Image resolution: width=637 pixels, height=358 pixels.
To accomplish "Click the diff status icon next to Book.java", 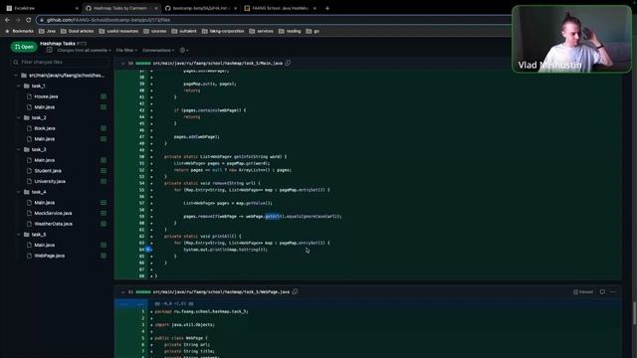I will (x=104, y=128).
